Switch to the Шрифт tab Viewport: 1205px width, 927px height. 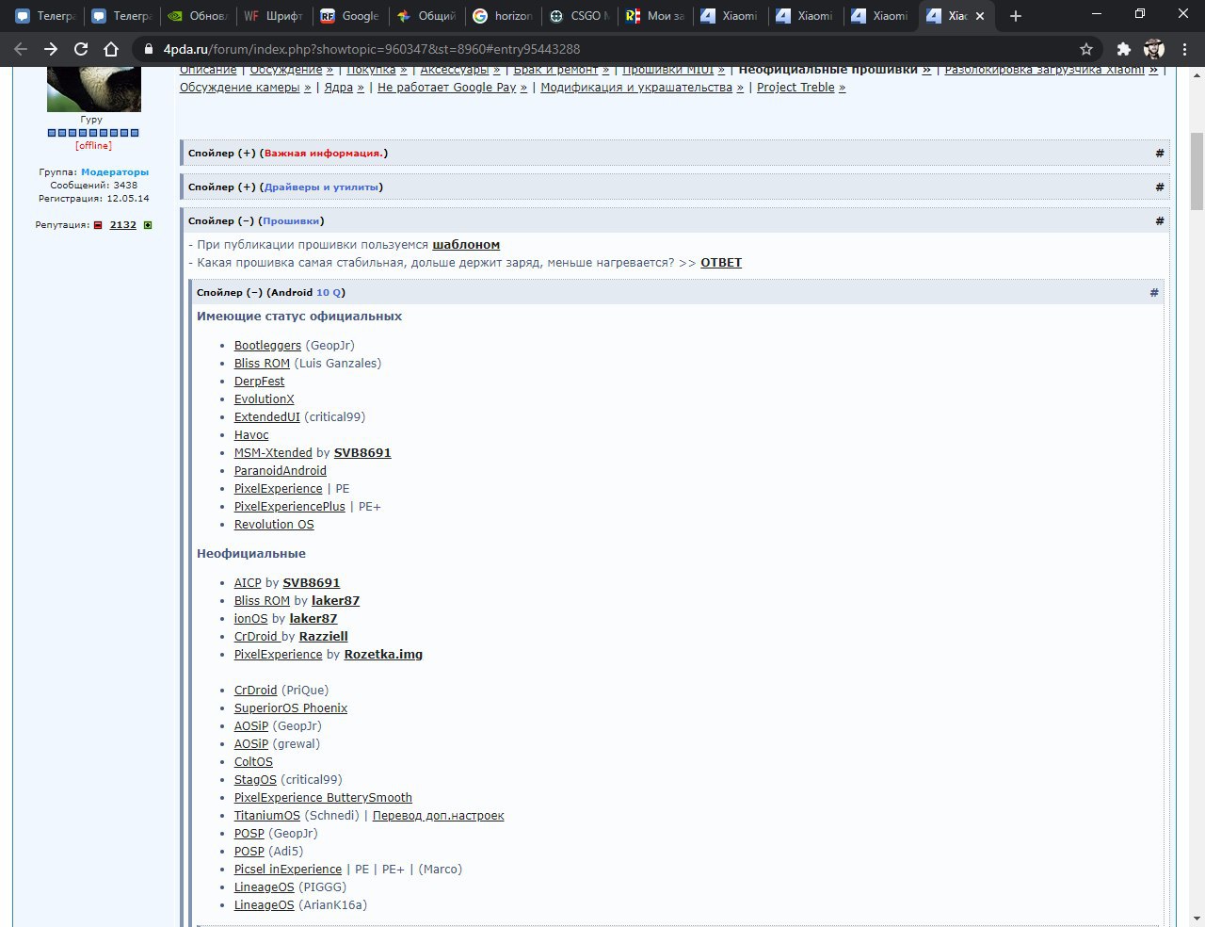[273, 16]
